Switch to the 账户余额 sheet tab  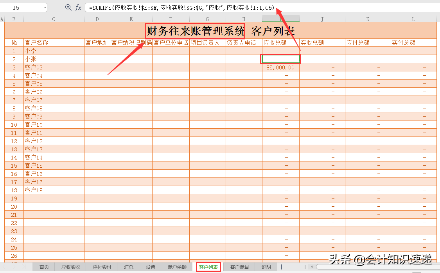176,267
